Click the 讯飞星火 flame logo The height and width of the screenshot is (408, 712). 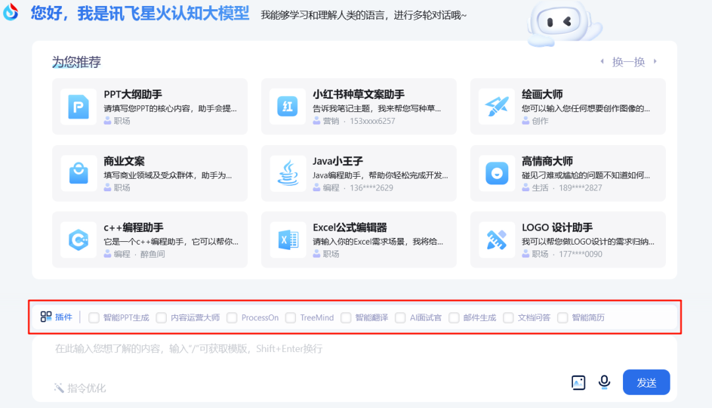click(x=11, y=12)
